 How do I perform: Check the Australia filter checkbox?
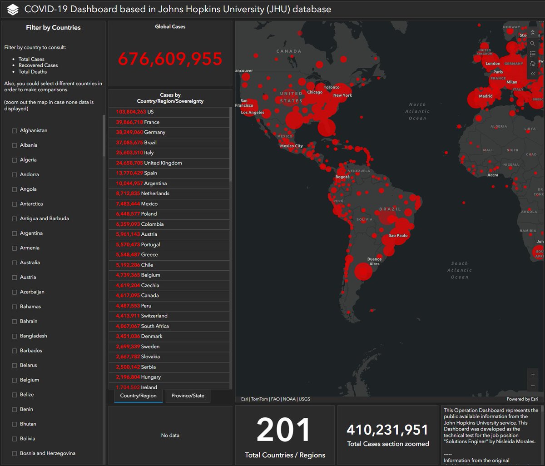point(15,263)
